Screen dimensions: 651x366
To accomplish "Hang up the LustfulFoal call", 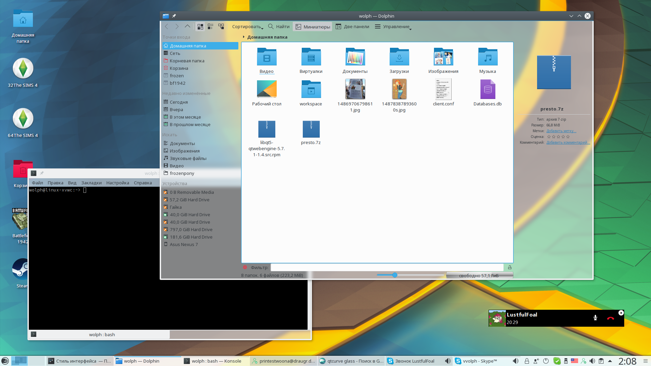I will [x=610, y=318].
